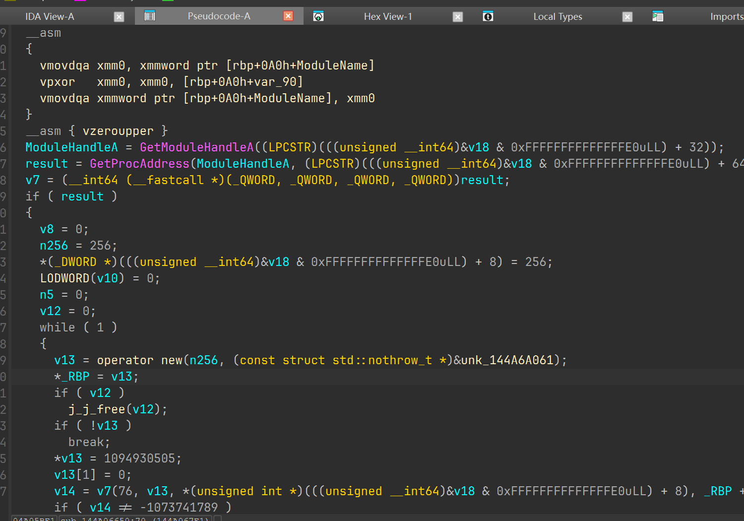Close the Pseudocode-A tab
744x521 pixels.
pos(288,16)
